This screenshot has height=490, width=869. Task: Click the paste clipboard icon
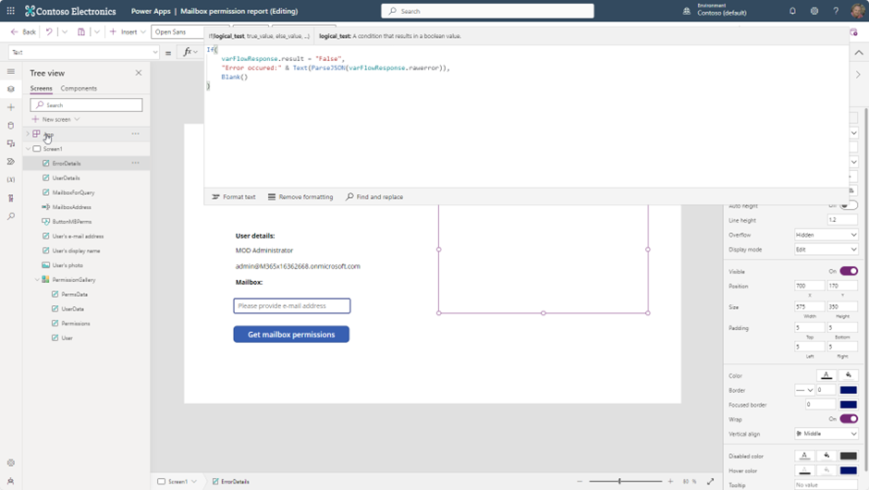tap(81, 31)
